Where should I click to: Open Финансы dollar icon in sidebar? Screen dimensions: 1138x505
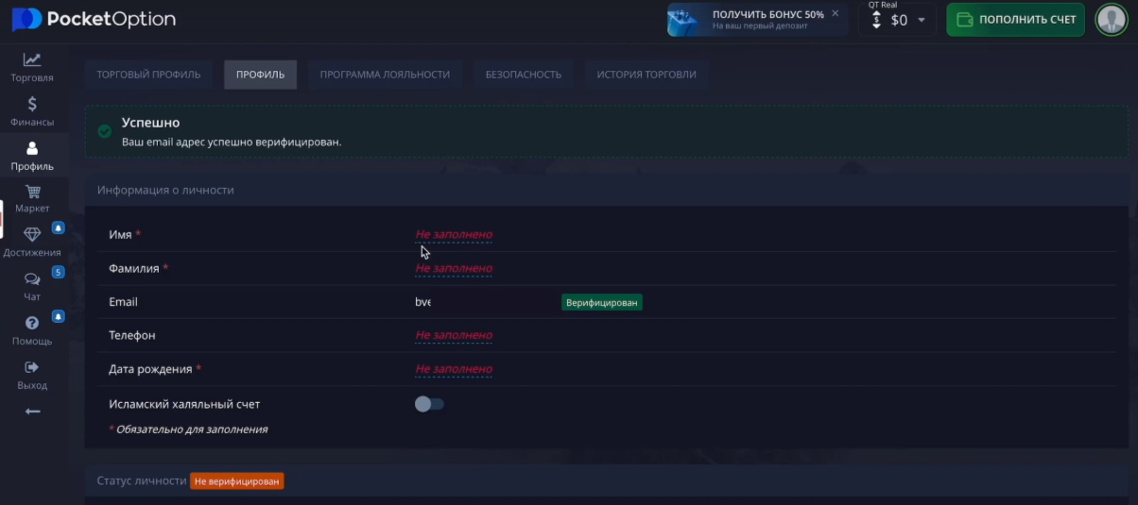click(32, 105)
